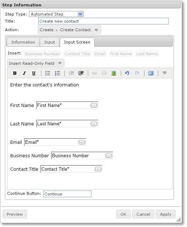Increase indent of selected text
The image size is (187, 227).
tap(81, 73)
